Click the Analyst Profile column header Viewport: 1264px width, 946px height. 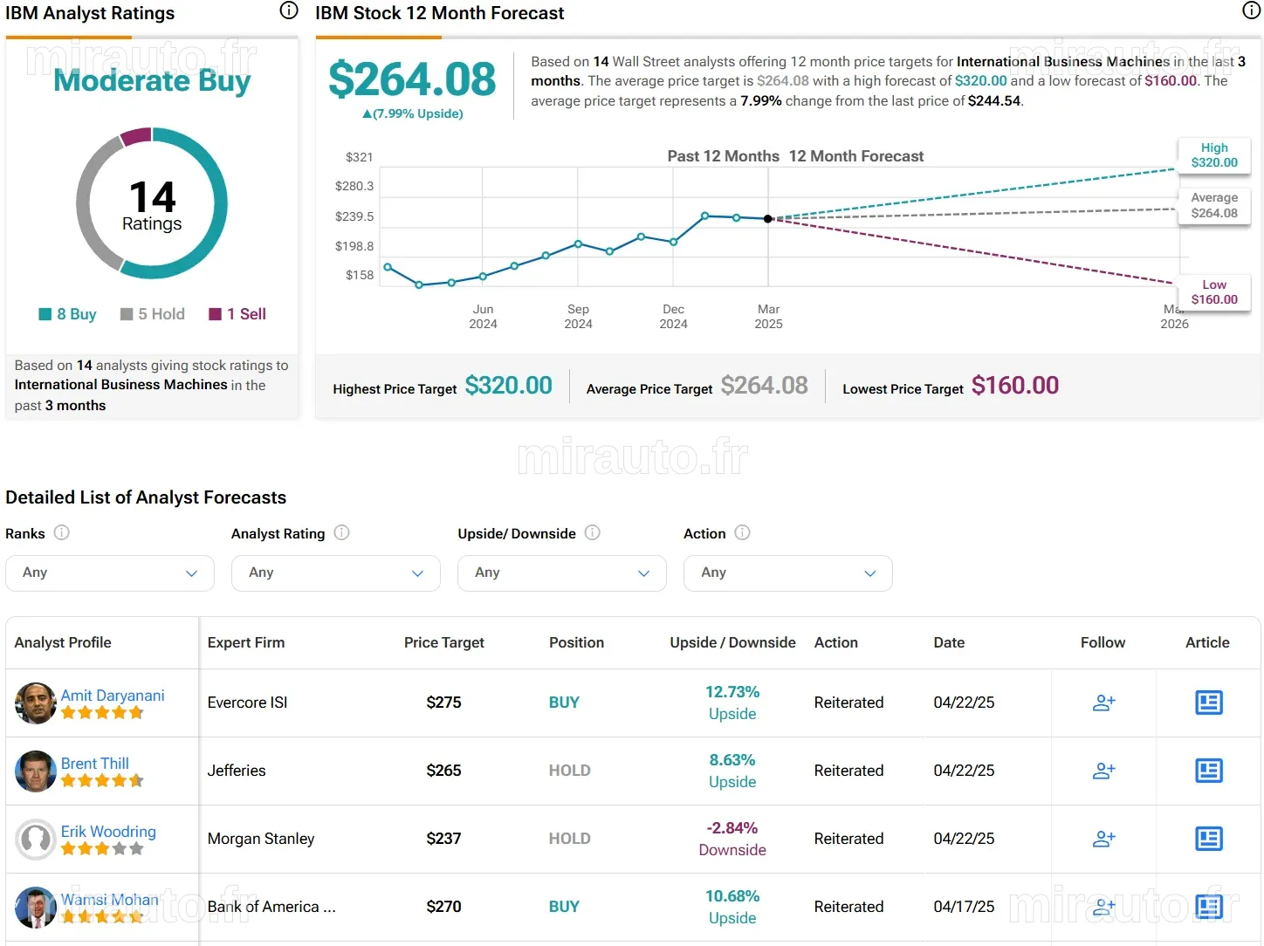(63, 642)
